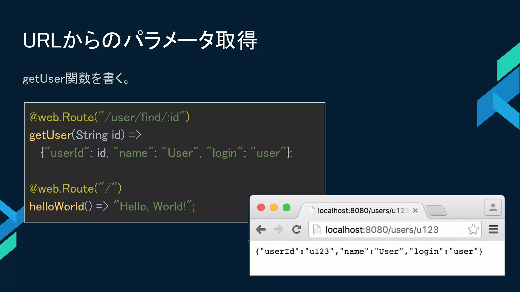Click the JSON response text in browser
The height and width of the screenshot is (292, 520).
[x=369, y=251]
